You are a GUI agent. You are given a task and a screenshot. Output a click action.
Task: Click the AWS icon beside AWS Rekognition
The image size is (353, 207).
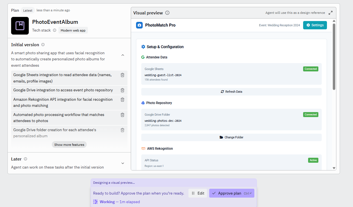coord(143,148)
